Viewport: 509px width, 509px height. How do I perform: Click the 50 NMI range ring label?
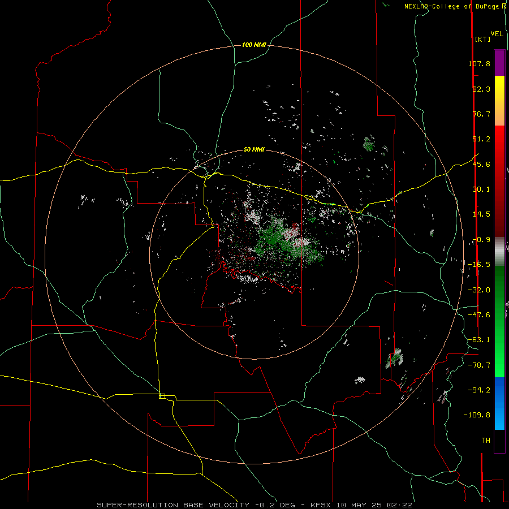click(x=254, y=149)
